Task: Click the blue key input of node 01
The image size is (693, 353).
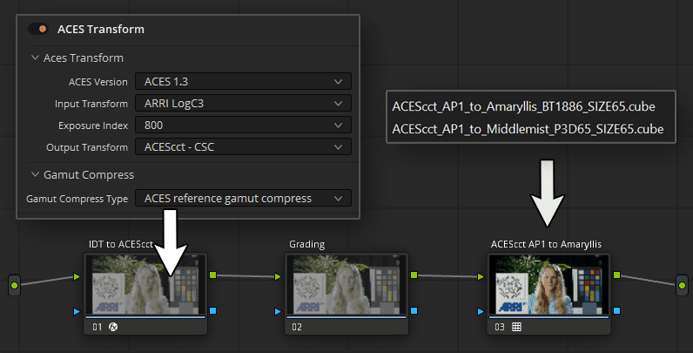Action: pos(77,311)
